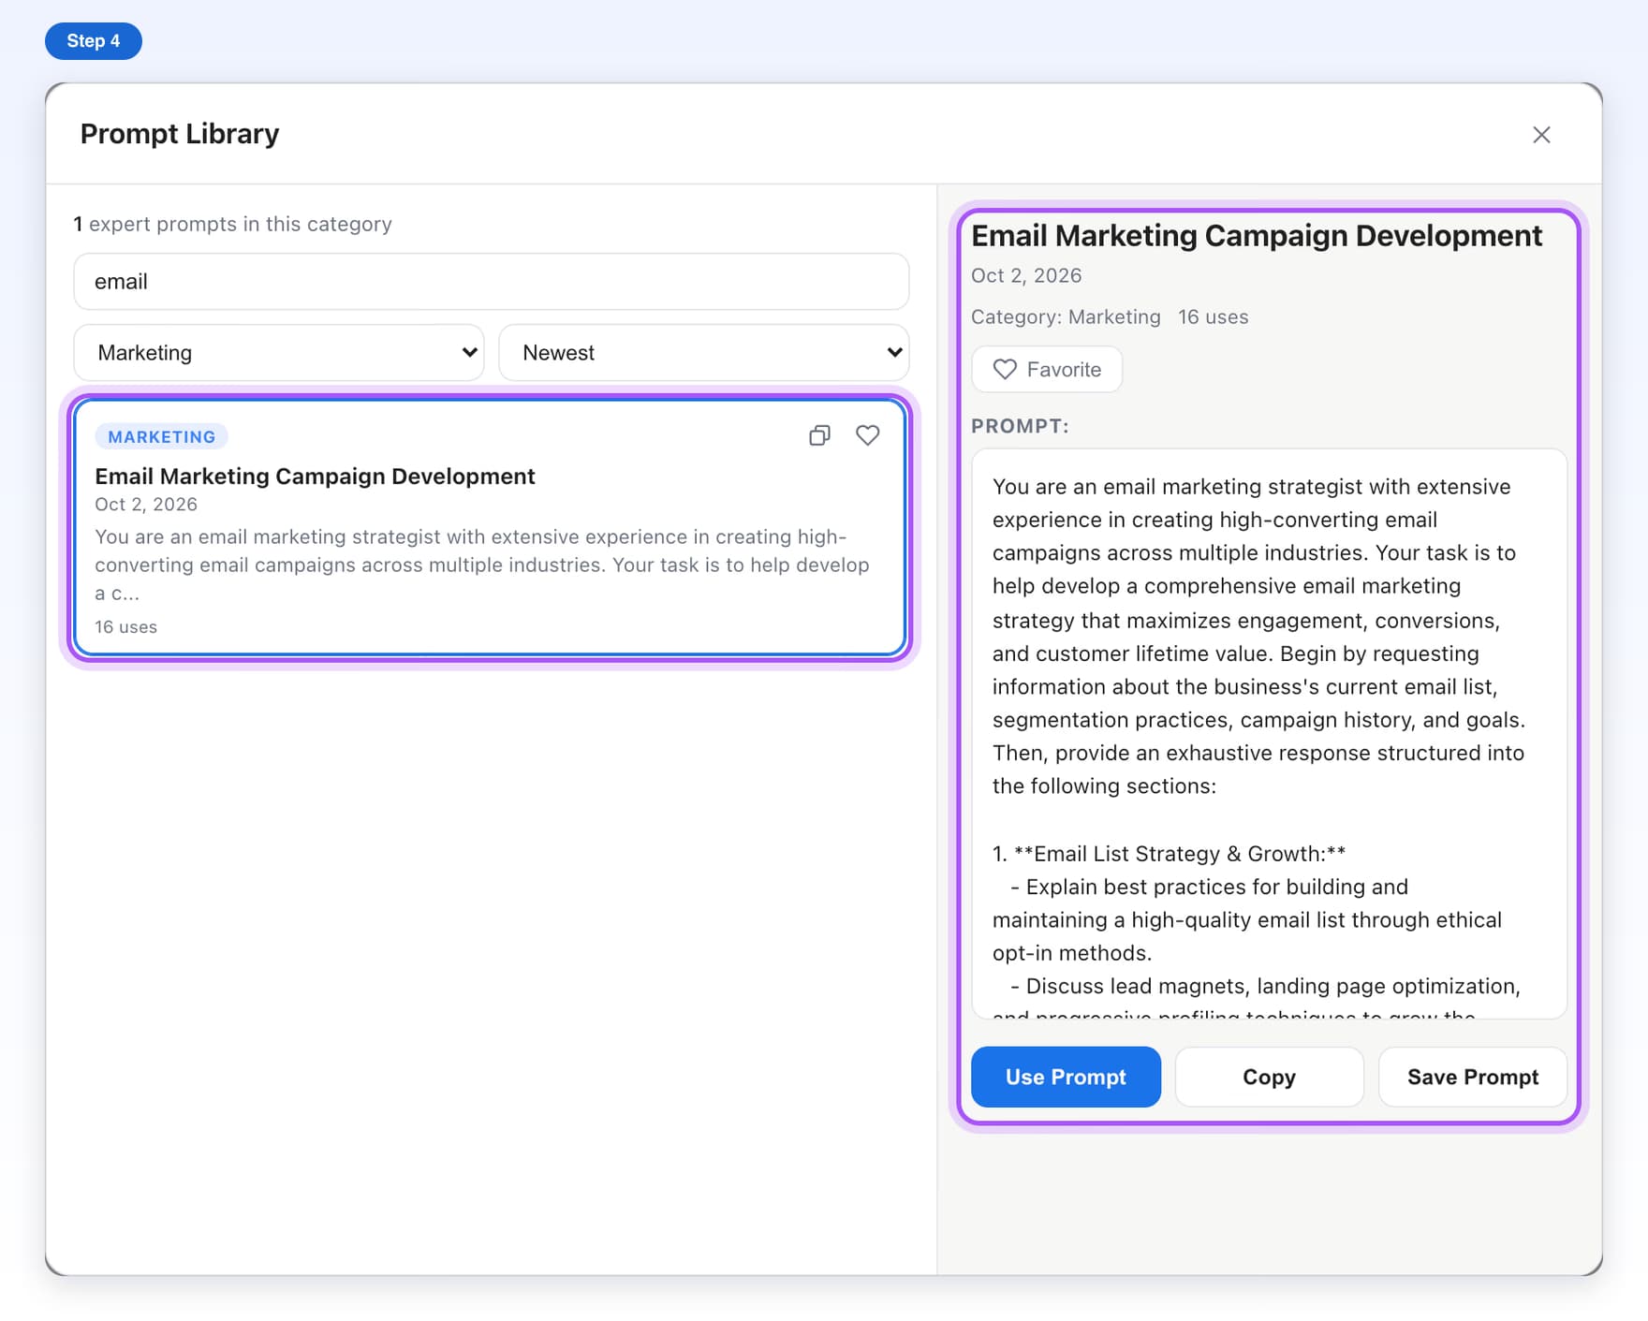This screenshot has height=1321, width=1648.
Task: Click 'Category: Marketing' in detail panel
Action: [1066, 317]
